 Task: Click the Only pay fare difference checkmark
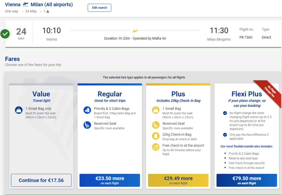225,135
